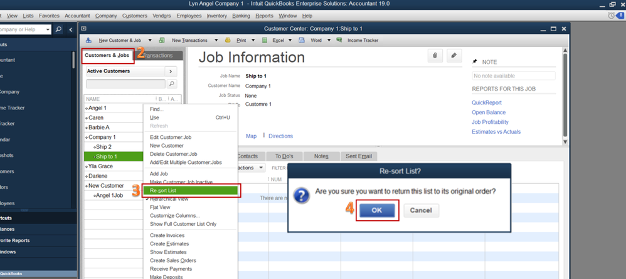Open Income Tracker from toolbar
The image size is (626, 279).
pyautogui.click(x=363, y=40)
